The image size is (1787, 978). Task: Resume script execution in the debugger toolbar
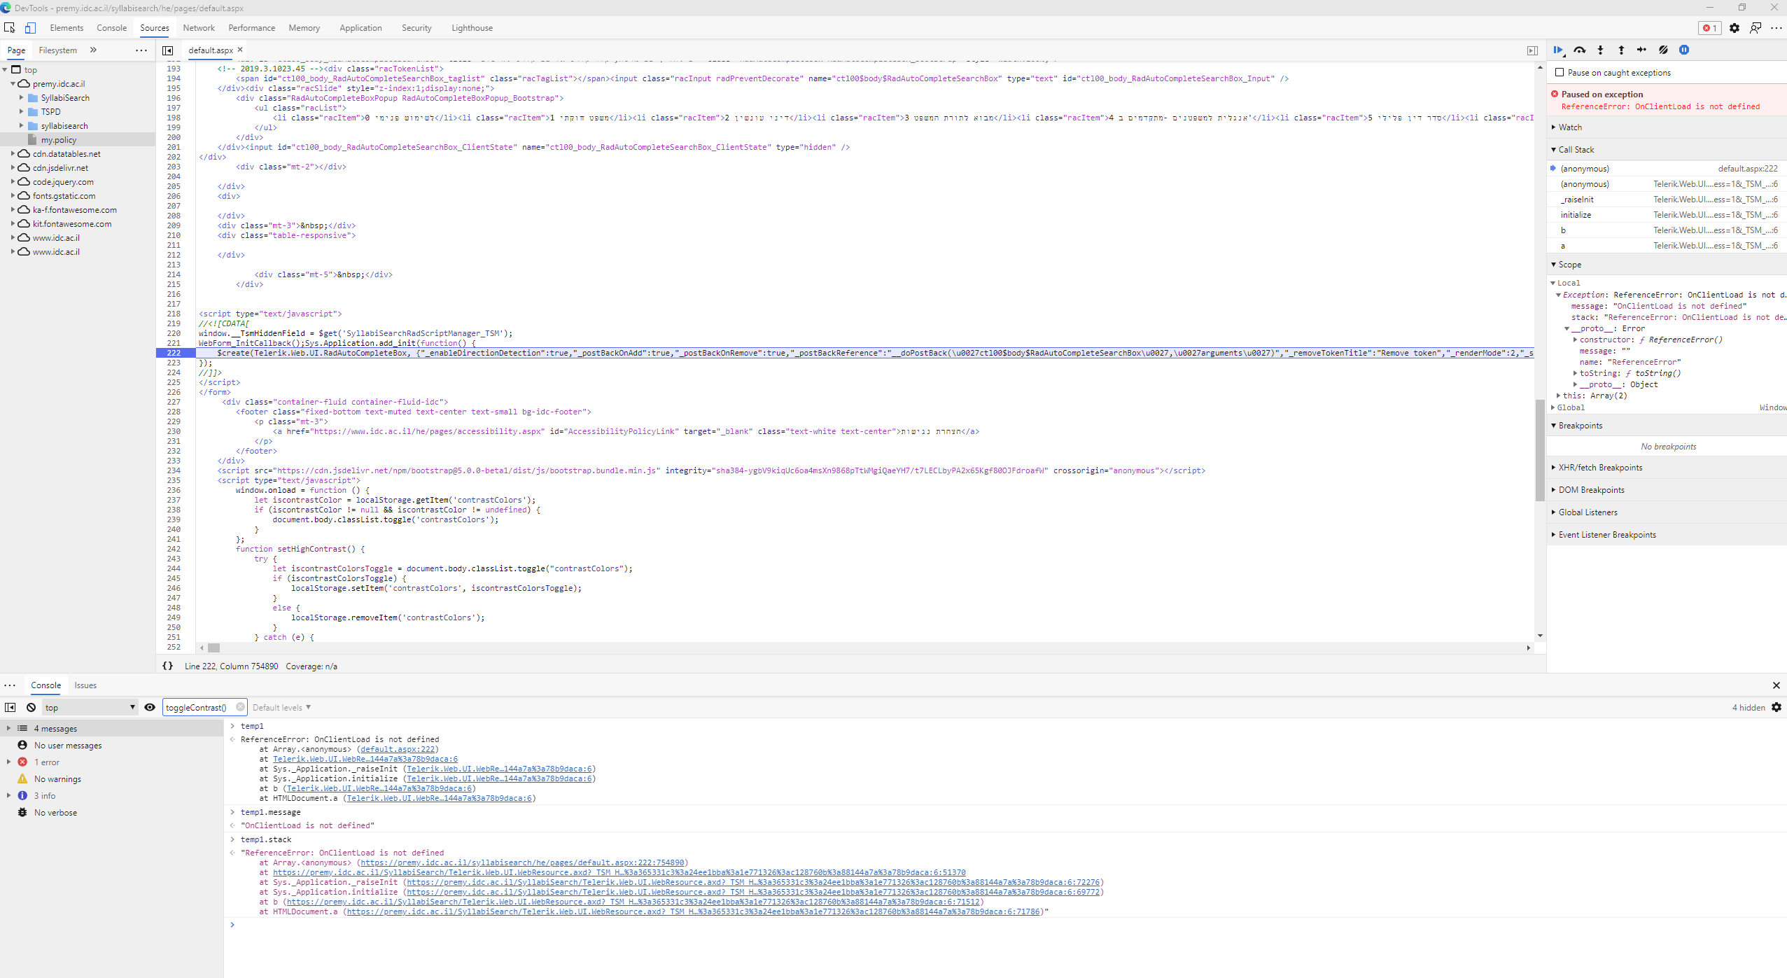point(1558,50)
